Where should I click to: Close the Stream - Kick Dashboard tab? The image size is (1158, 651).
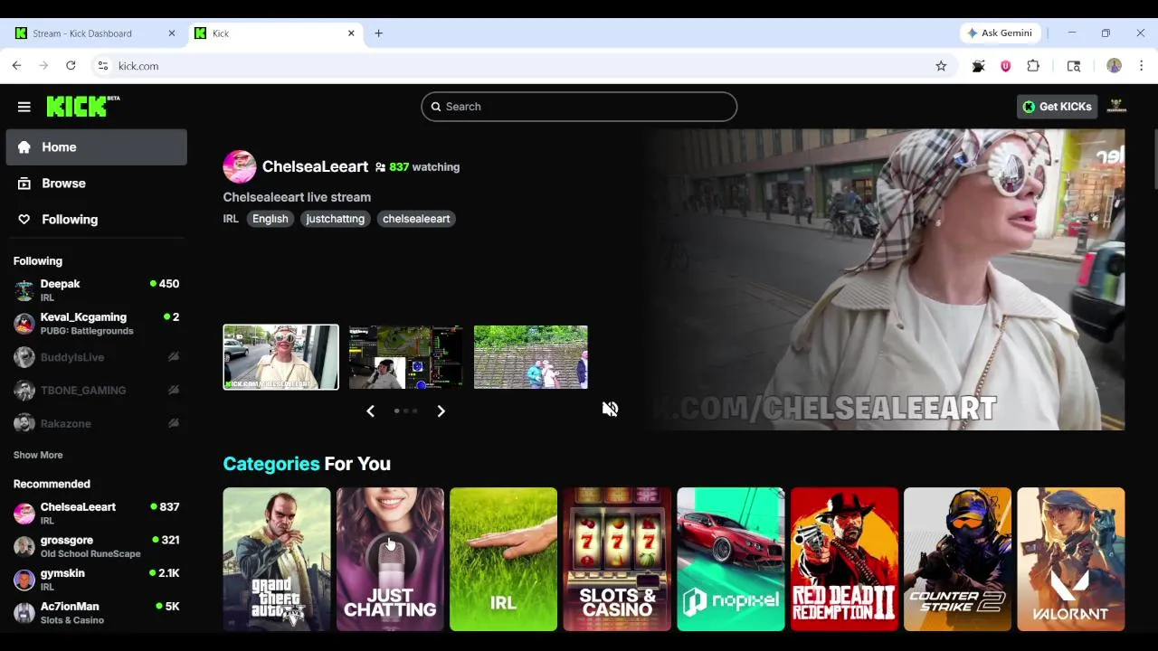click(x=172, y=33)
